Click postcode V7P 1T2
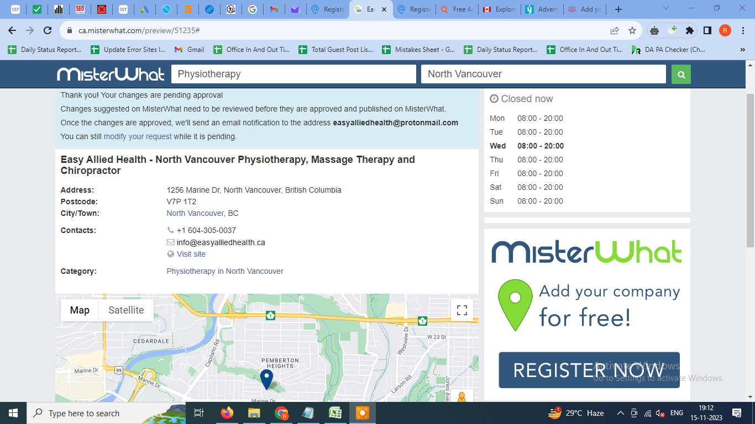Viewport: 755px width, 424px height. 181,202
